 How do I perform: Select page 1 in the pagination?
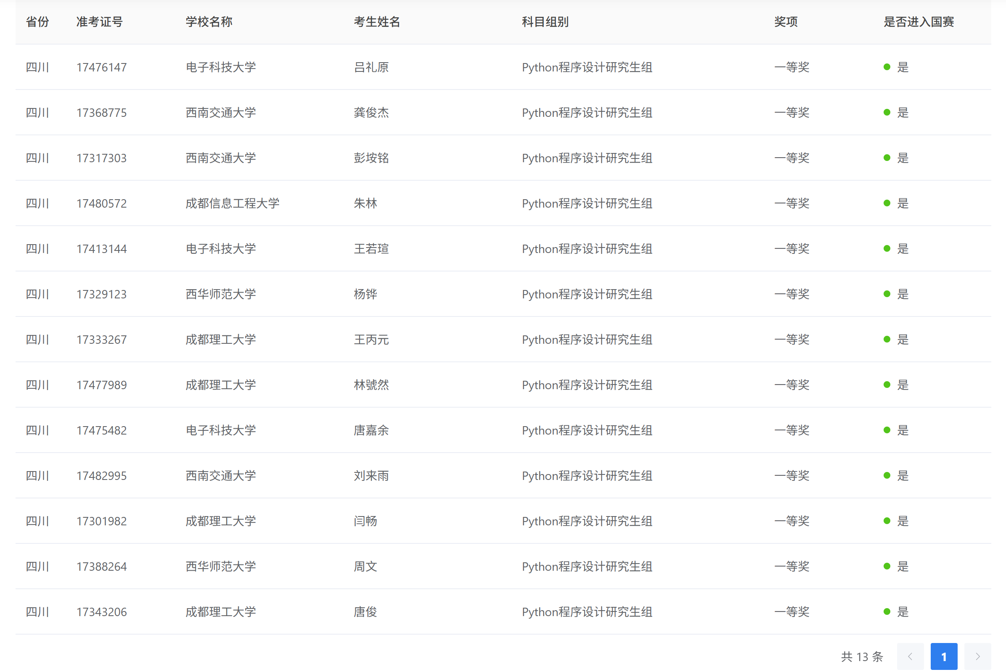click(x=943, y=656)
